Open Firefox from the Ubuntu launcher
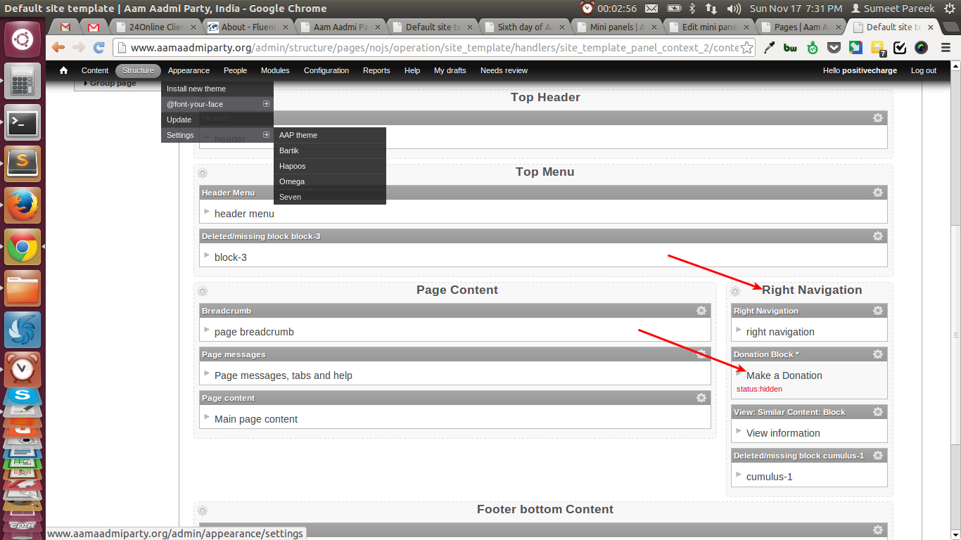 23,206
